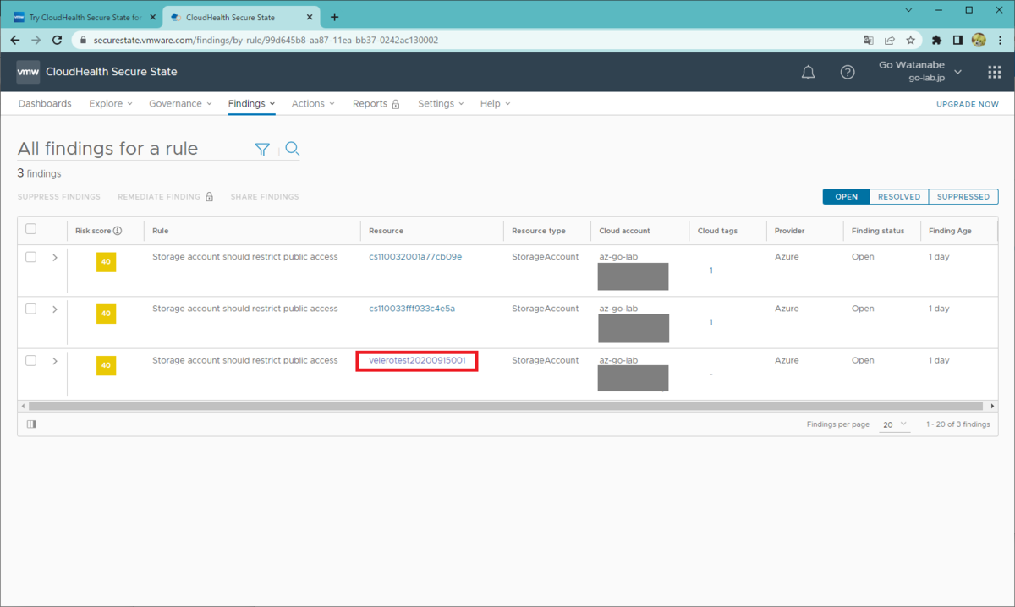
Task: Open the Actions menu dropdown
Action: tap(313, 104)
